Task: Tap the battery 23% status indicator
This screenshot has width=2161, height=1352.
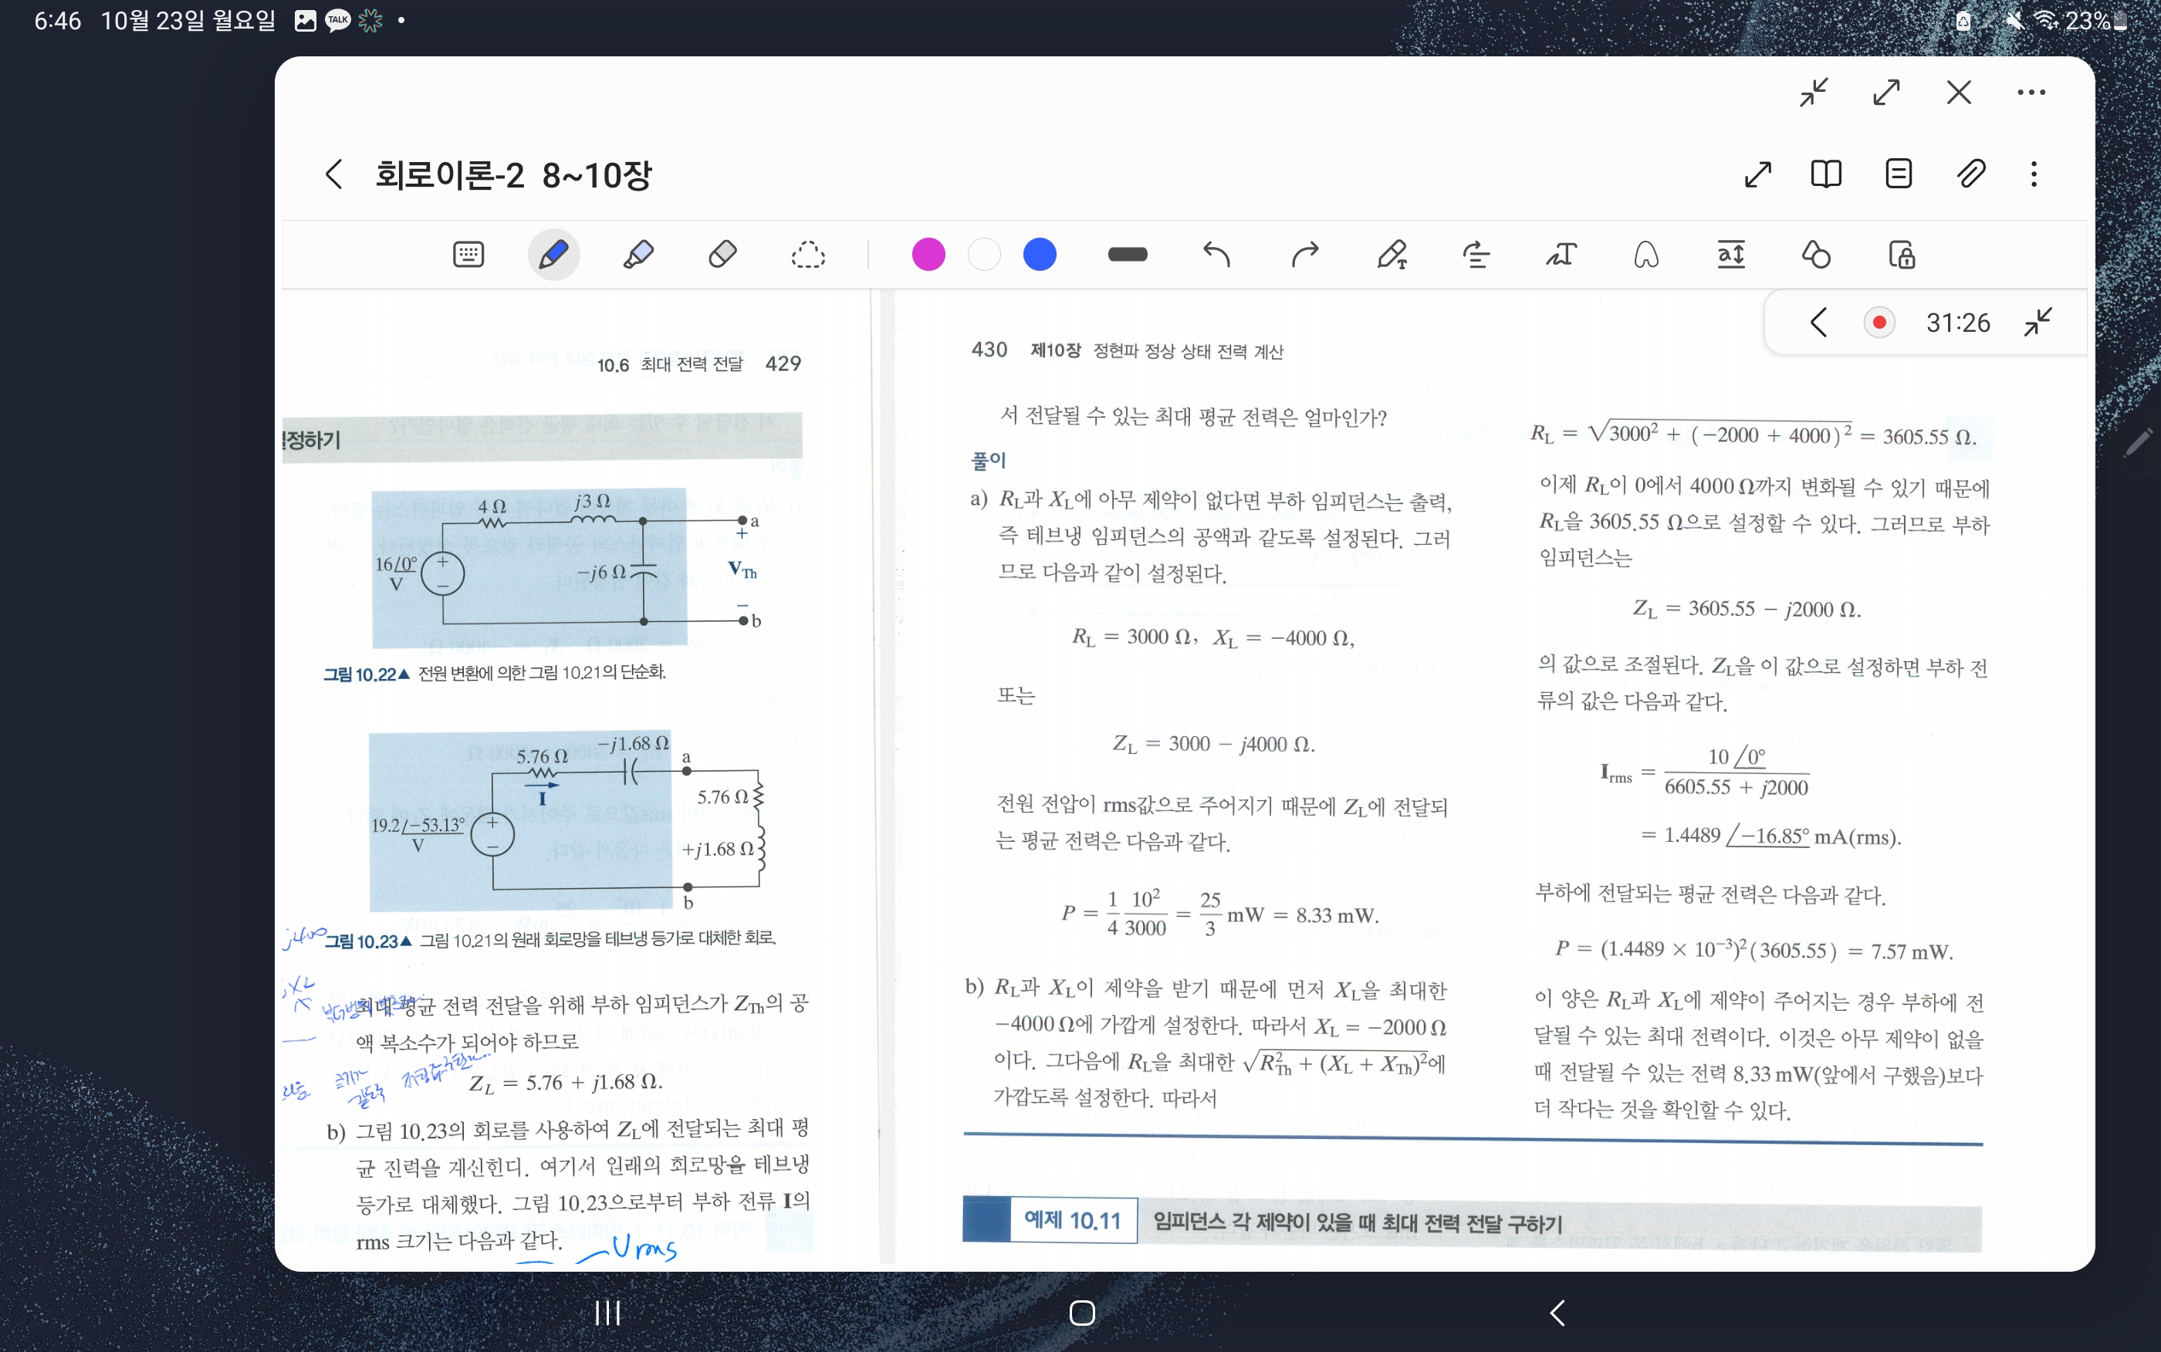Action: tap(2095, 19)
